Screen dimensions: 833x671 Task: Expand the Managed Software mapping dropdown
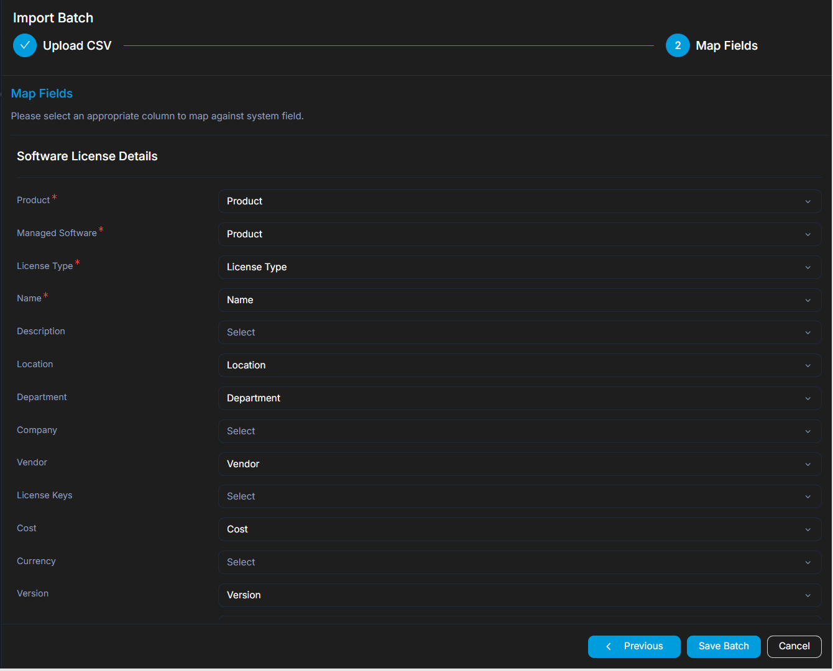point(520,234)
